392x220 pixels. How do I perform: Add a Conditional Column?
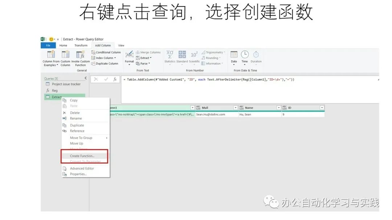click(106, 52)
